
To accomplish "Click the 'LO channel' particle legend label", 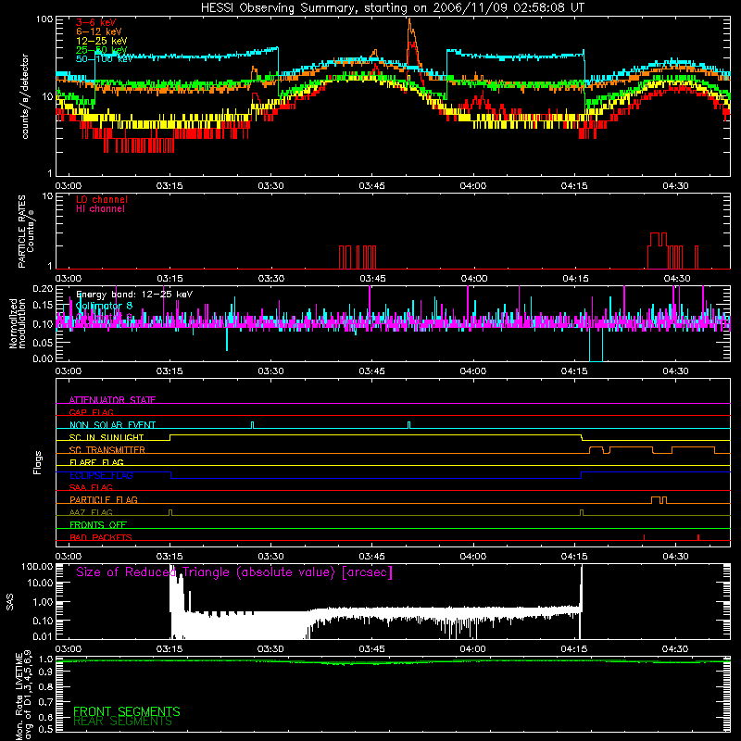I will pyautogui.click(x=102, y=199).
